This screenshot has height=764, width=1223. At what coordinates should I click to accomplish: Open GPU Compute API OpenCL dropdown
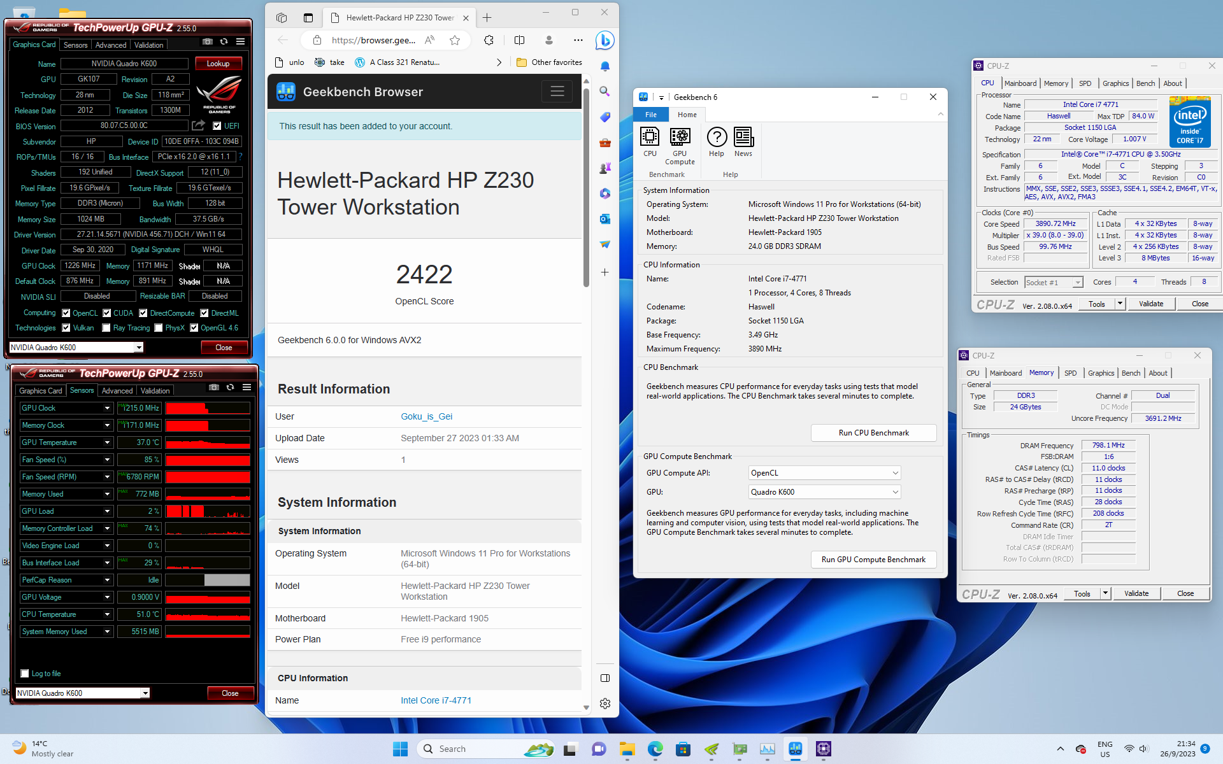point(824,473)
